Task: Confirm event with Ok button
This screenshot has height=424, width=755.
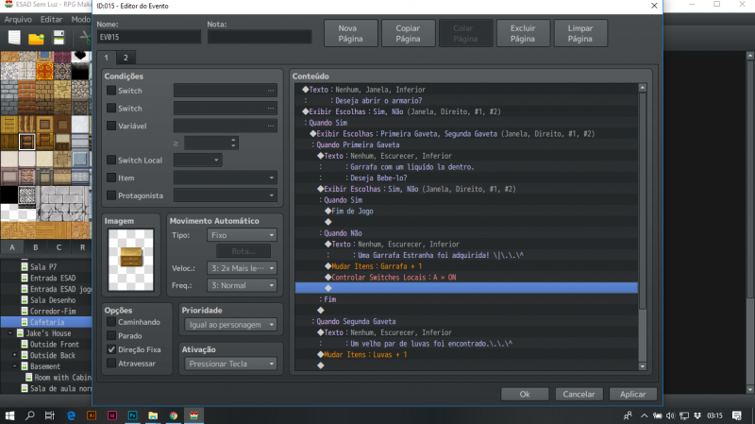Action: tap(525, 394)
